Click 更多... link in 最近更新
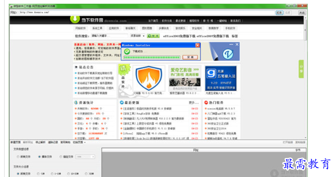334x177 pixels. [194, 103]
